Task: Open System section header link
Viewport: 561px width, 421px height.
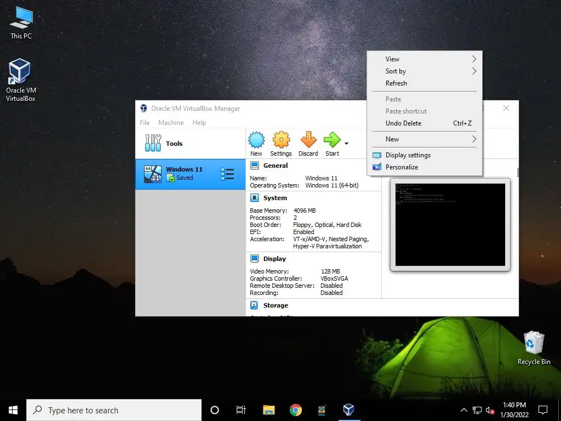Action: (x=275, y=198)
